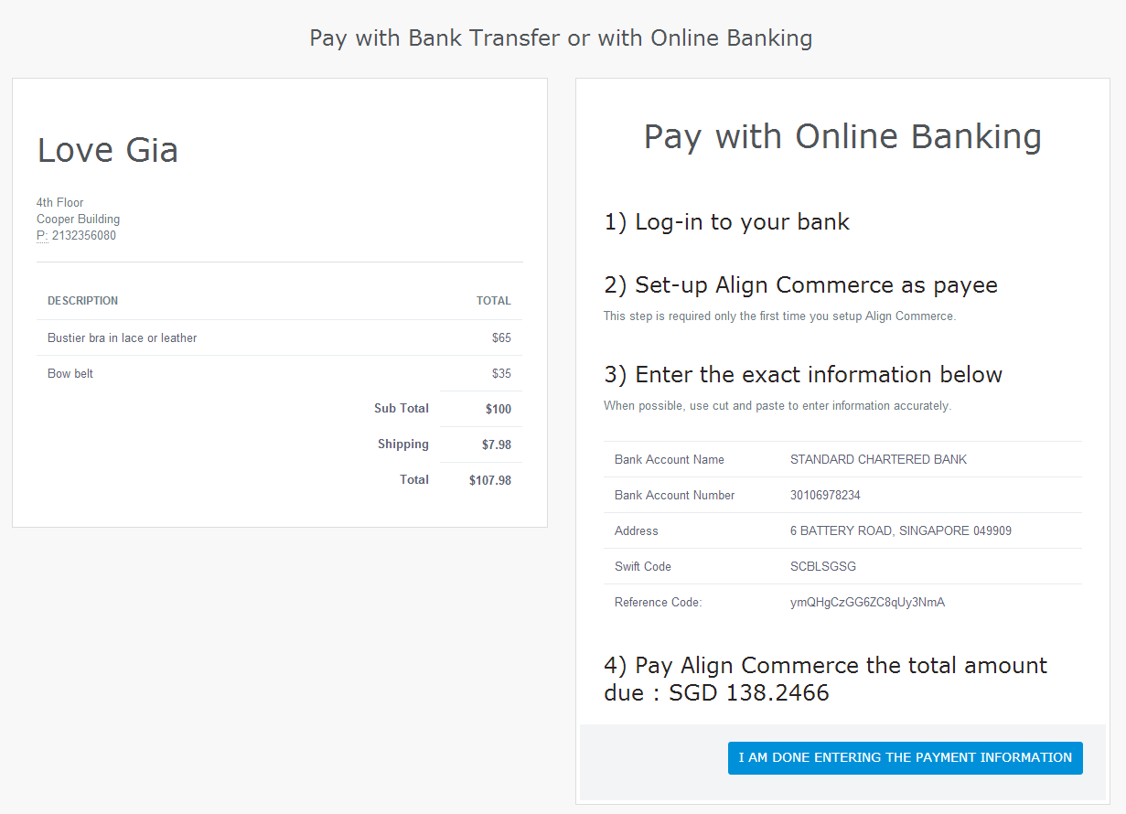
Task: Select the reference code ymQHgCzGG6ZC8qUy3NmA
Action: pos(867,603)
